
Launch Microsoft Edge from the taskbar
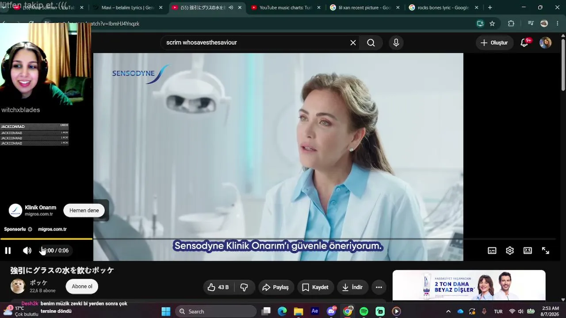(282, 311)
